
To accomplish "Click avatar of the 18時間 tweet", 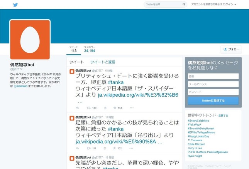I will pos(72,158).
